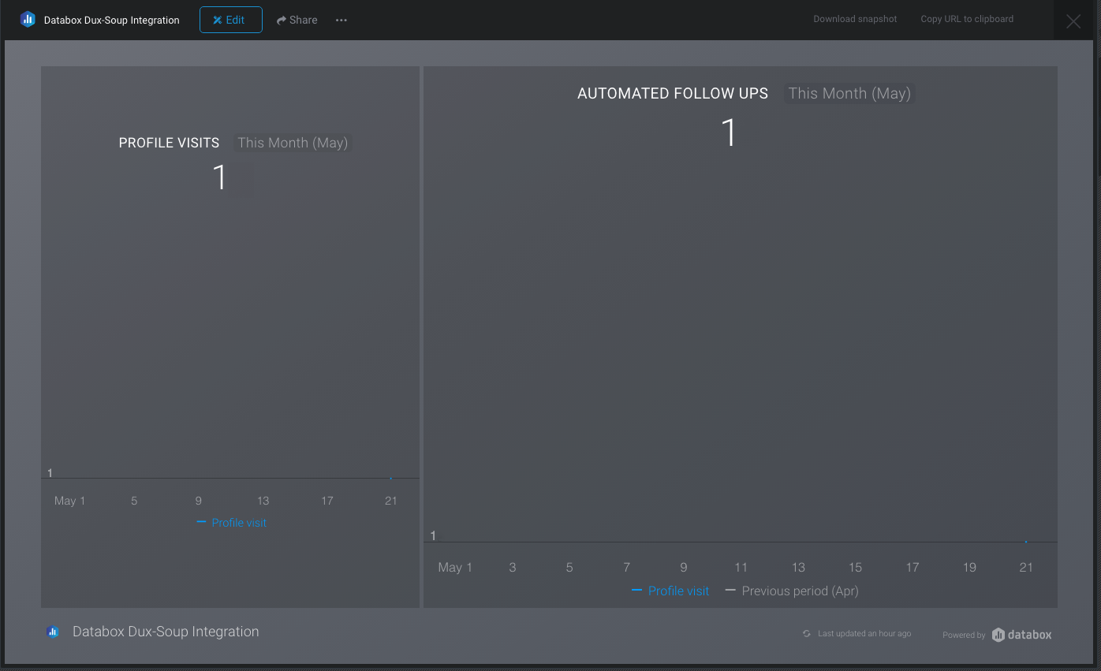Click data point at May 21 on right chart
Image resolution: width=1101 pixels, height=671 pixels.
click(1026, 542)
